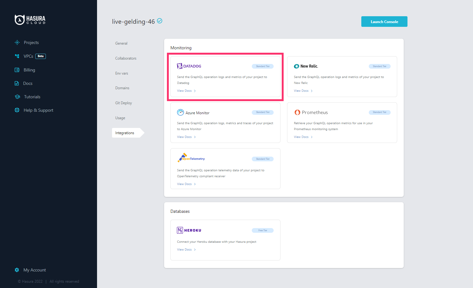473x288 pixels.
Task: Select the Projects icon in the sidebar
Action: pos(17,42)
